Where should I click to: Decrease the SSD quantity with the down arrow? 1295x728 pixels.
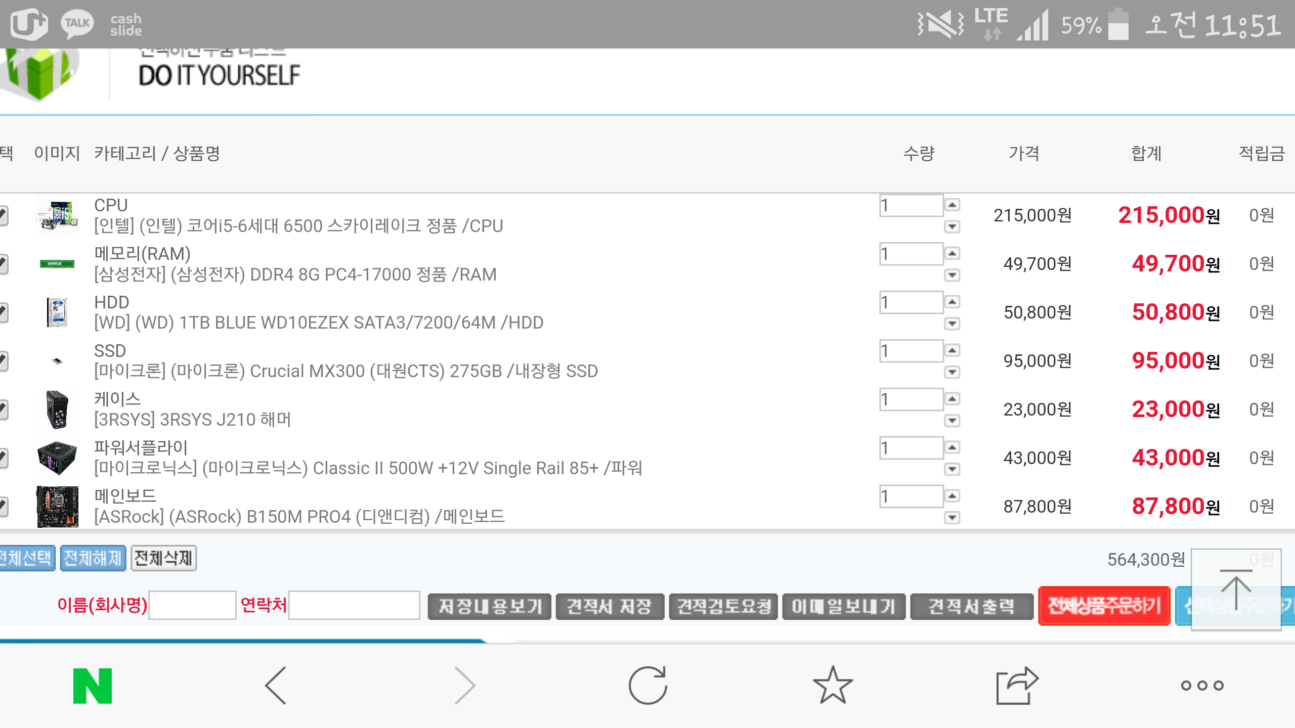pos(952,373)
